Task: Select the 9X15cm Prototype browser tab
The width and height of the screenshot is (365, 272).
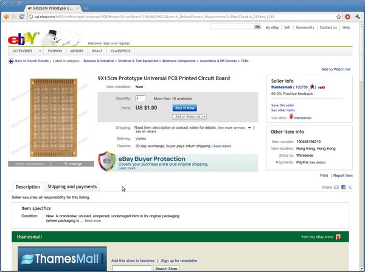Action: [x=52, y=8]
